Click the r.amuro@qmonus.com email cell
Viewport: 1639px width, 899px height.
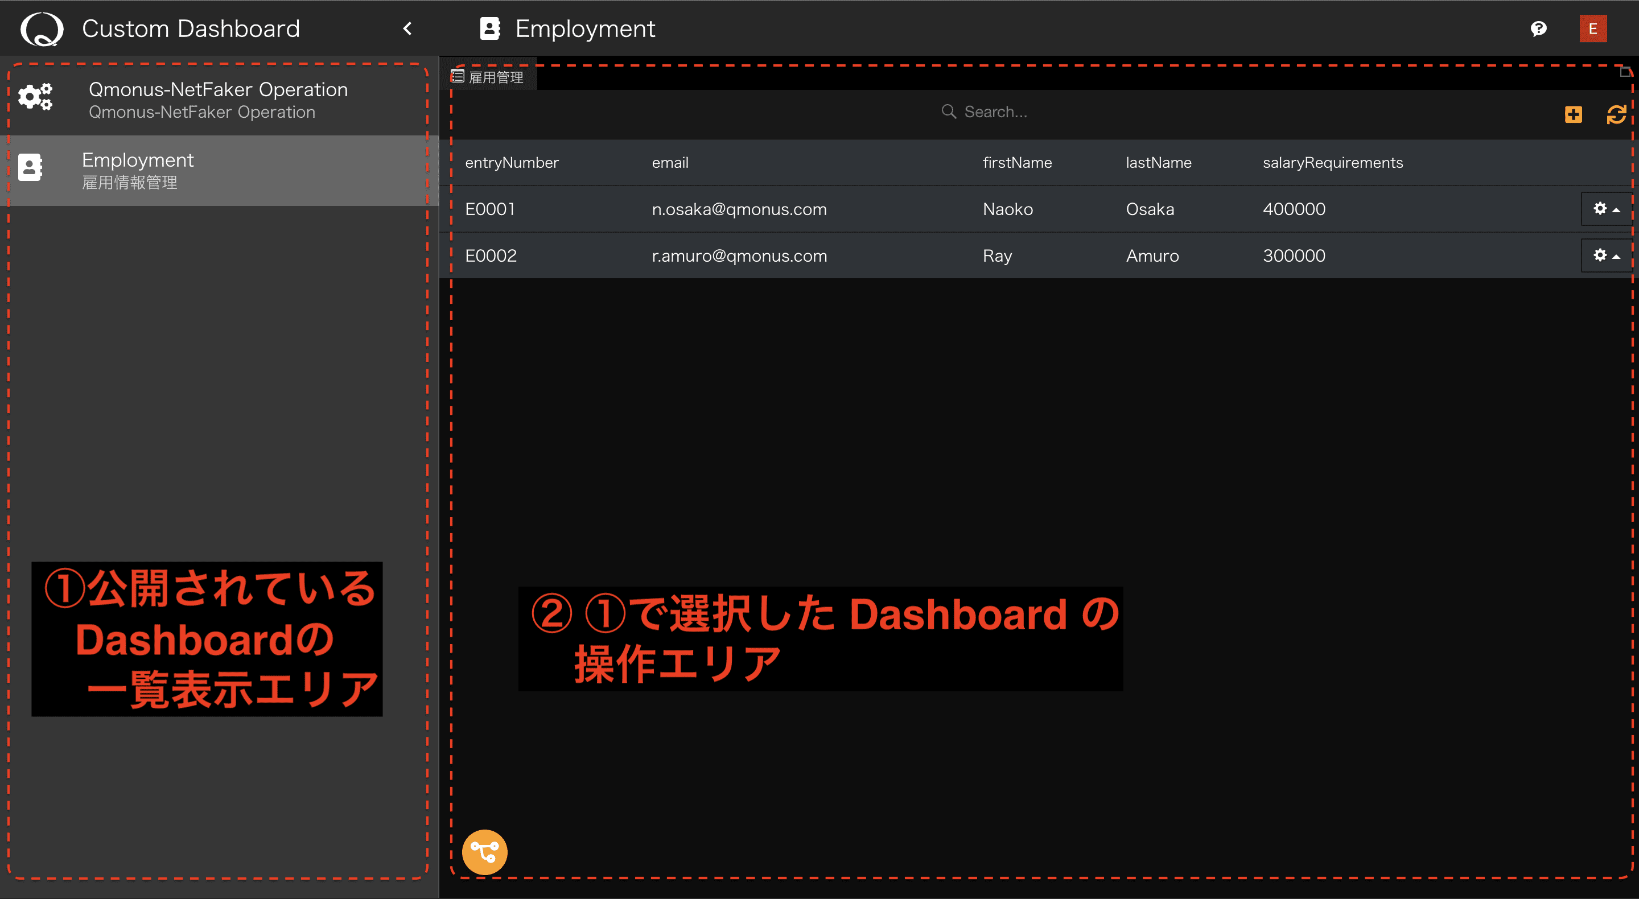coord(739,256)
